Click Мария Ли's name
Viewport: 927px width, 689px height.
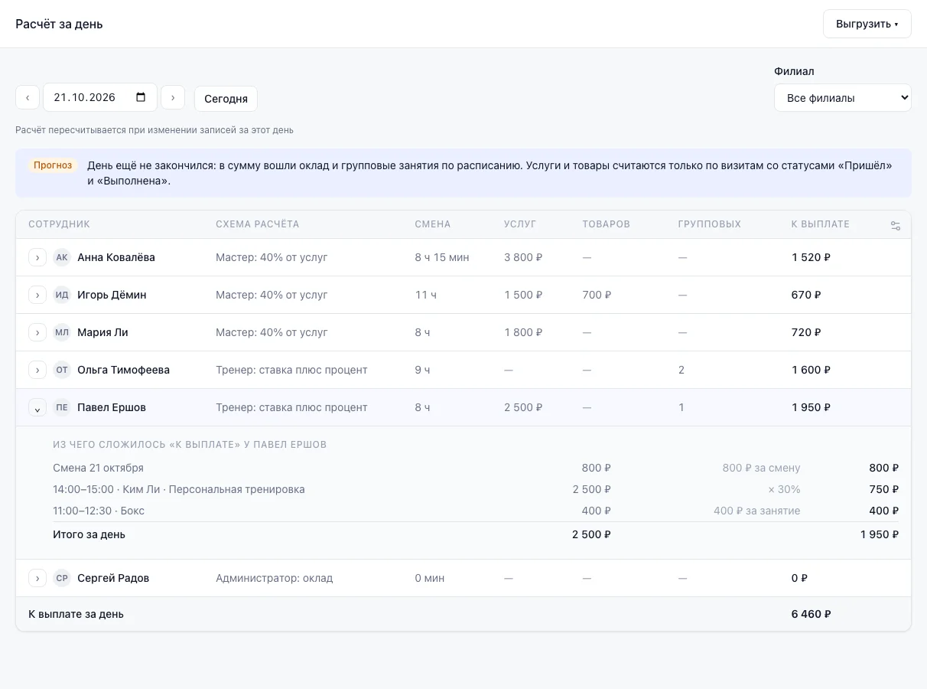[102, 332]
